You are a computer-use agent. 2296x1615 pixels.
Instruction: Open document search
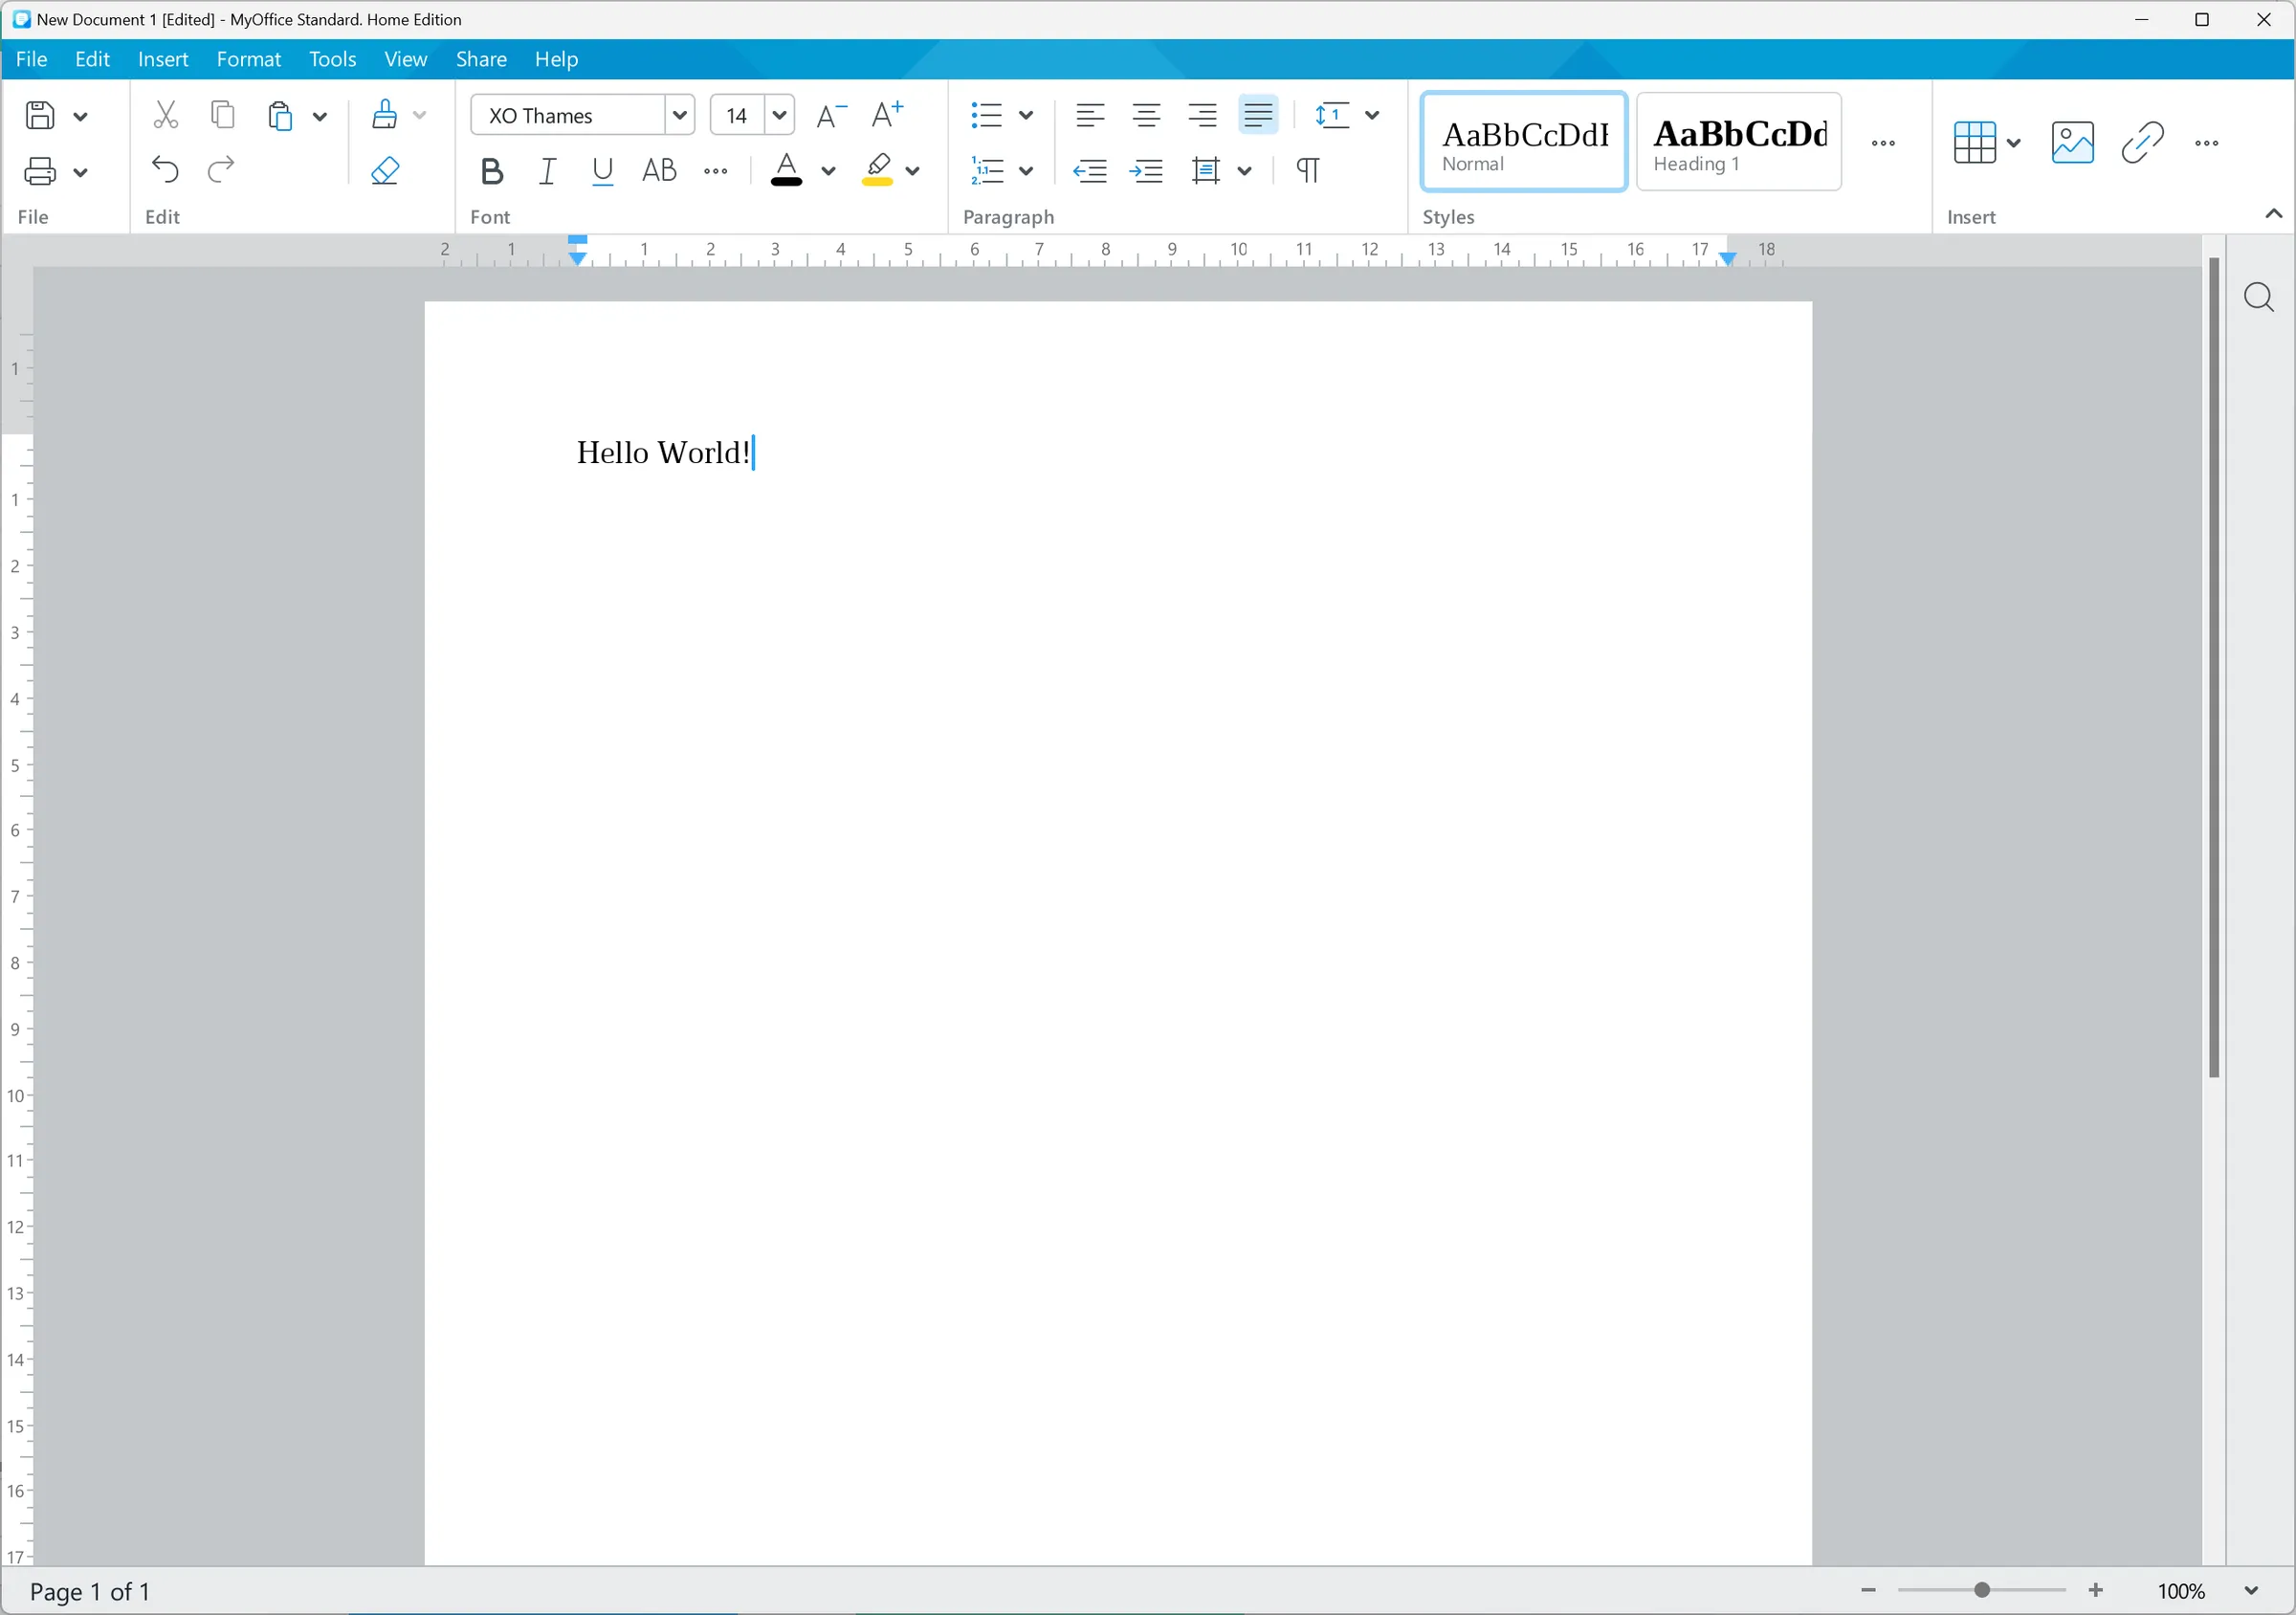[x=2260, y=297]
